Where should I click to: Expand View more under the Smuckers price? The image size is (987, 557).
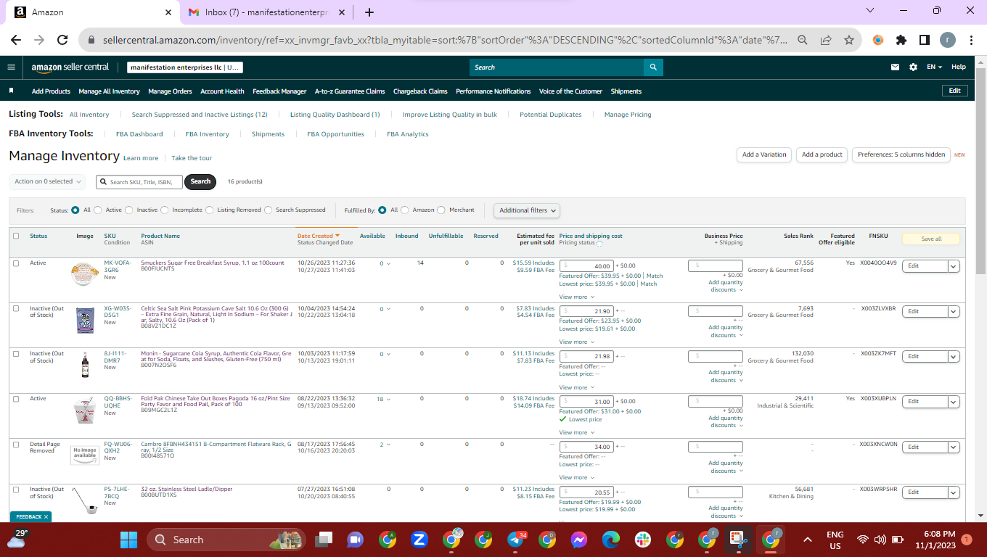click(x=576, y=297)
